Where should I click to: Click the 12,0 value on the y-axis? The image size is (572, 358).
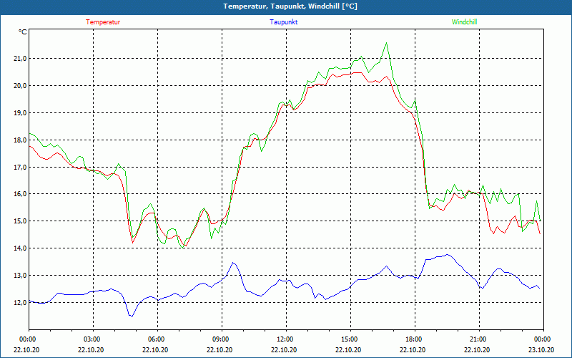coord(21,302)
